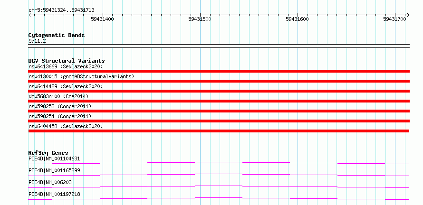Click transcript label PDE4D|NM_001165899

point(54,170)
